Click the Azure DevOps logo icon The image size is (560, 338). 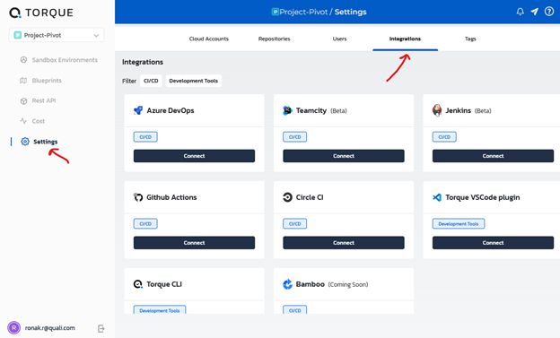pos(138,110)
